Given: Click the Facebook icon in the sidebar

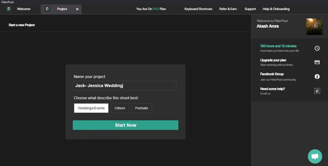Looking at the screenshot, I should coord(317,76).
